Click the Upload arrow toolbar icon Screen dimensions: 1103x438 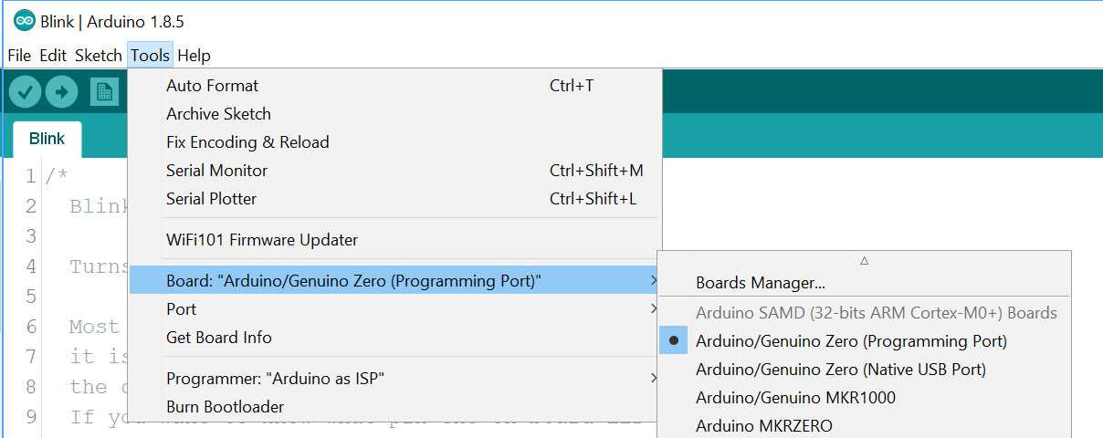click(61, 91)
